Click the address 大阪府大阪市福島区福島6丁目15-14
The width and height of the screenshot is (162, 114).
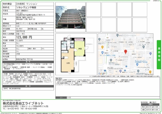point(31,15)
